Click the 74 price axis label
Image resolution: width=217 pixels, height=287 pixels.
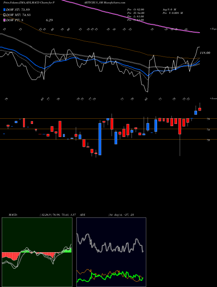click(208, 130)
